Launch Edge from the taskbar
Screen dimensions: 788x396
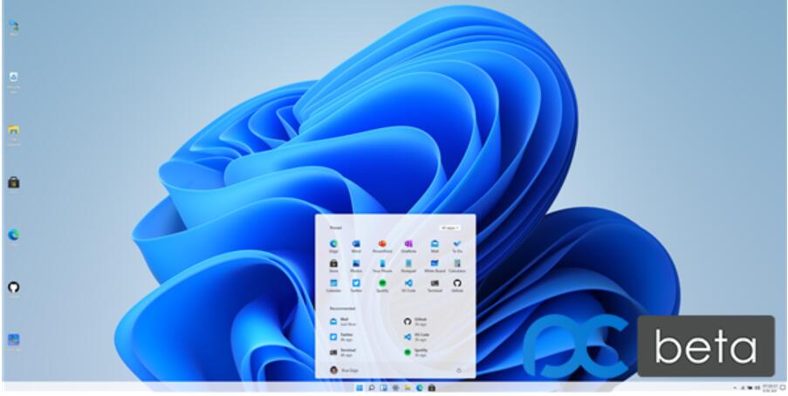(x=419, y=388)
